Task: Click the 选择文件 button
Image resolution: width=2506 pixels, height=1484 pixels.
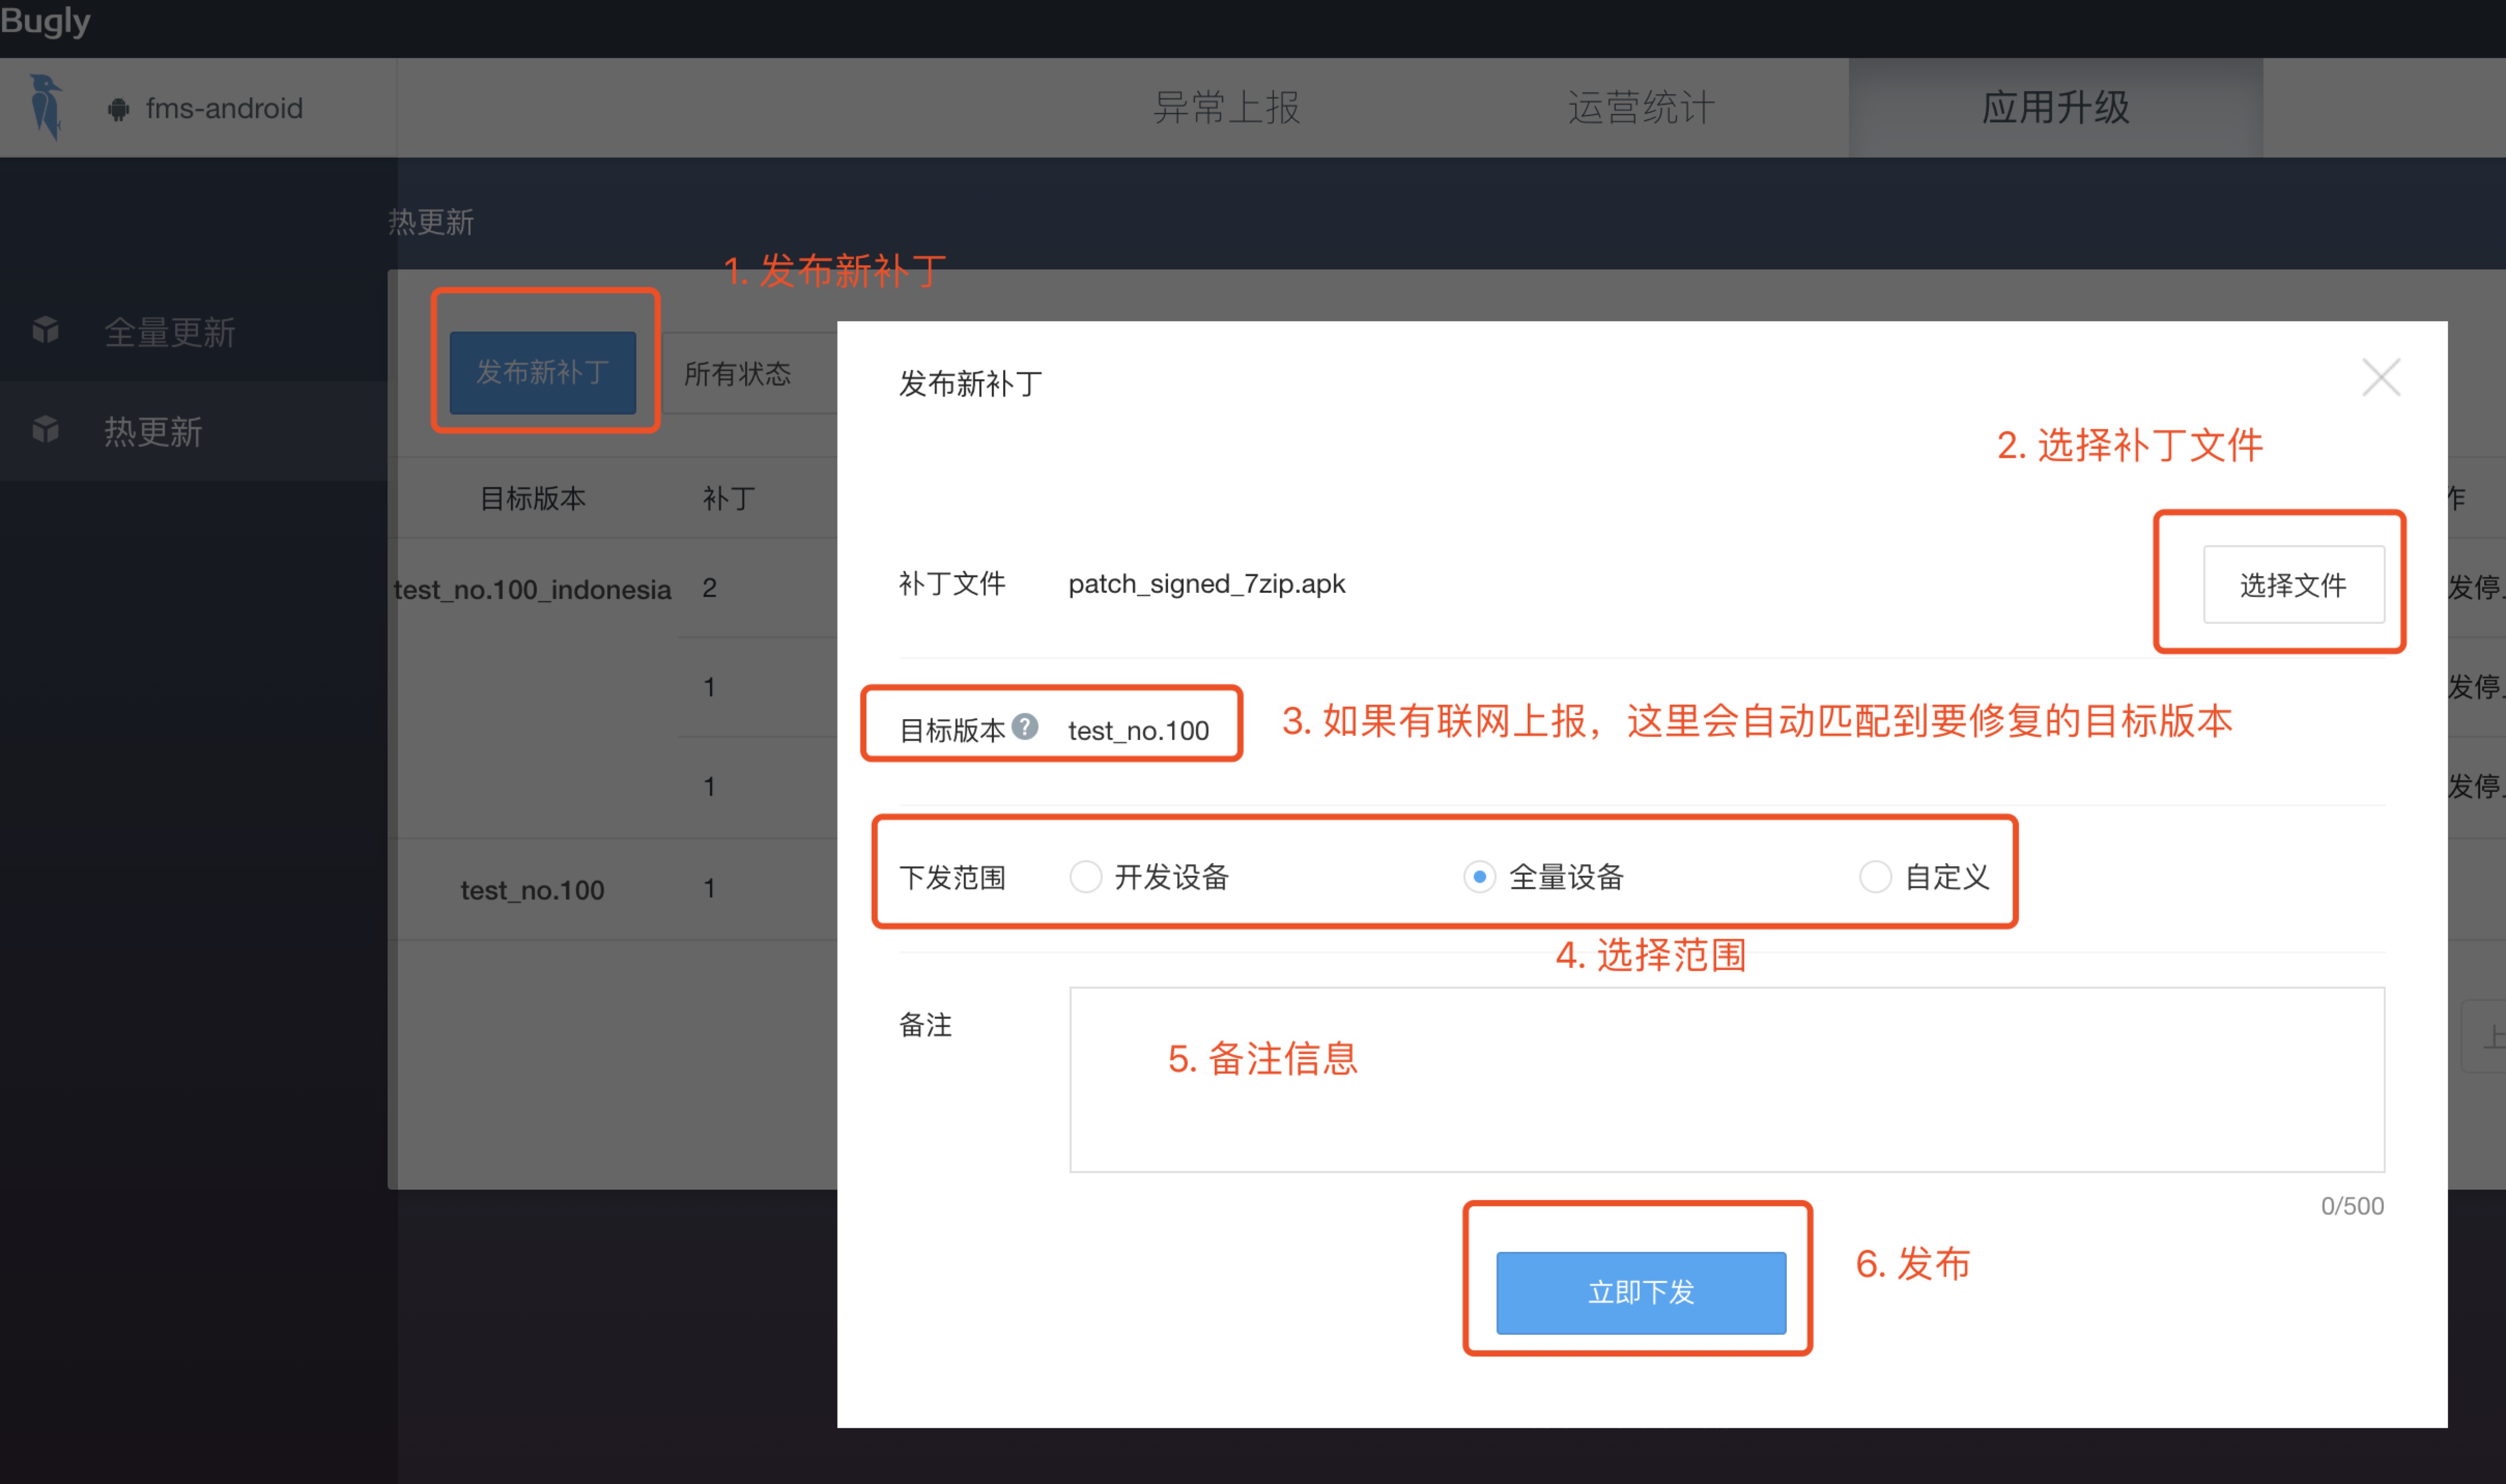Action: 2293,585
